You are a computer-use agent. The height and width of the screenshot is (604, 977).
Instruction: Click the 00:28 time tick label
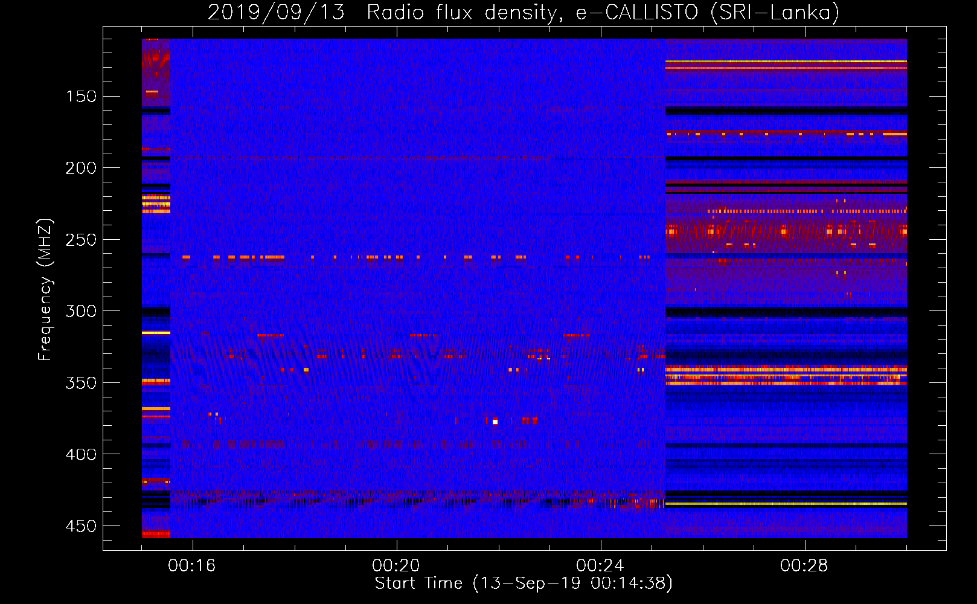804,566
